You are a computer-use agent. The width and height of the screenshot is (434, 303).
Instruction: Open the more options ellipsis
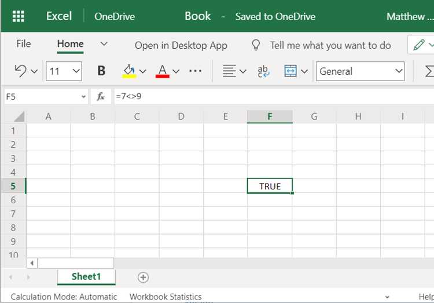point(195,71)
